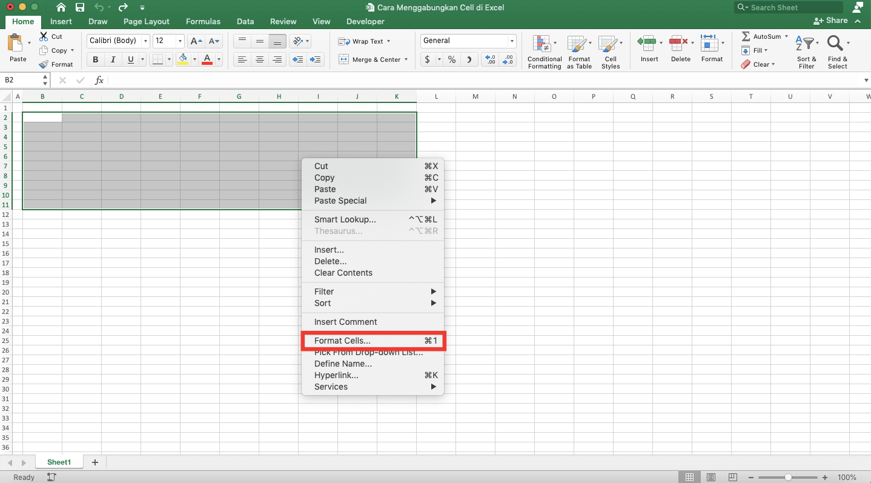Click the comma style icon
This screenshot has width=871, height=483.
469,59
